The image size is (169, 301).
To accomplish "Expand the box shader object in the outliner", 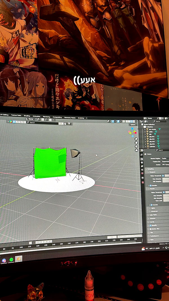I will [145, 129].
